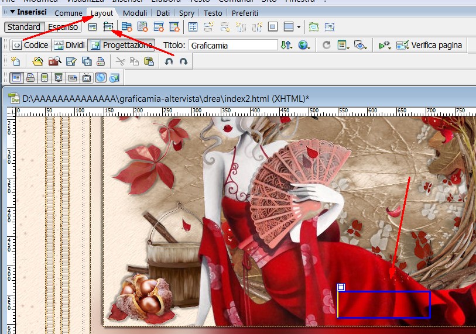Screen dimensions: 476x334
Task: Click the Titolo field containing Graficamia
Action: coord(233,45)
